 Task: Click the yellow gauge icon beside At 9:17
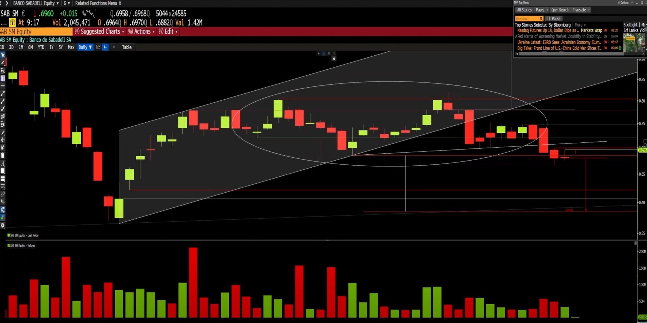point(13,22)
